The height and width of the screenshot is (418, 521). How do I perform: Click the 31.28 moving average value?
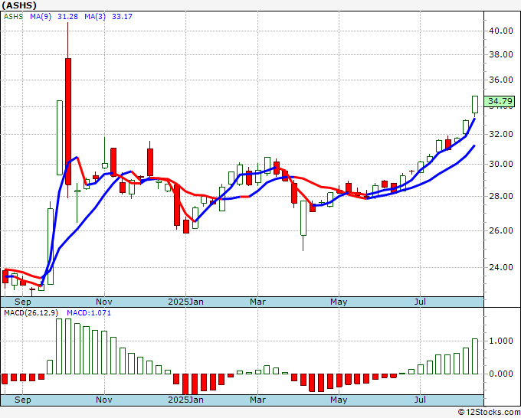67,16
